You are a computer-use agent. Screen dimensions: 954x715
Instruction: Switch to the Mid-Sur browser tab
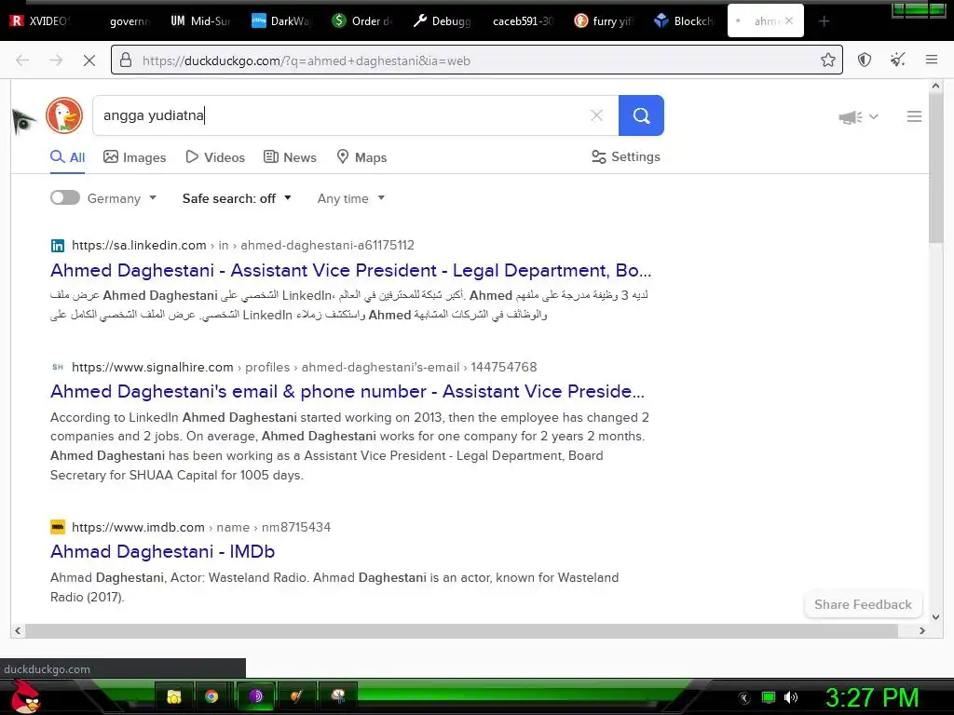(x=201, y=21)
